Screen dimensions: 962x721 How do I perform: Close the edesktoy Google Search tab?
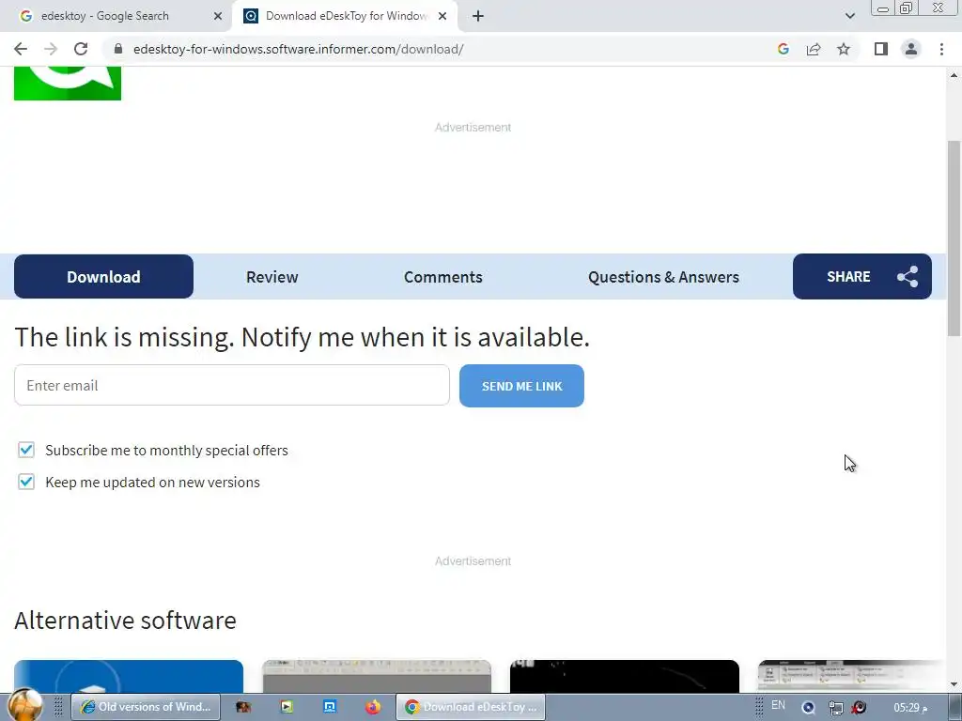pyautogui.click(x=218, y=16)
